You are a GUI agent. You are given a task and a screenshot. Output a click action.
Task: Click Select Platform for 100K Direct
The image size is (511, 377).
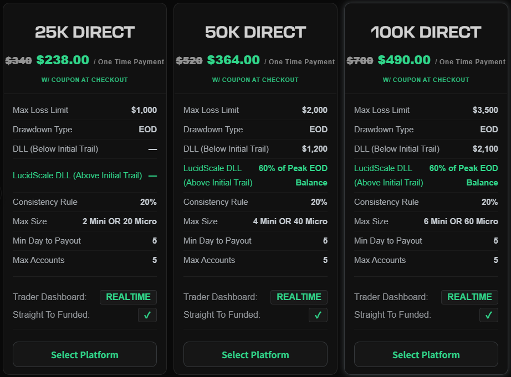[426, 355]
